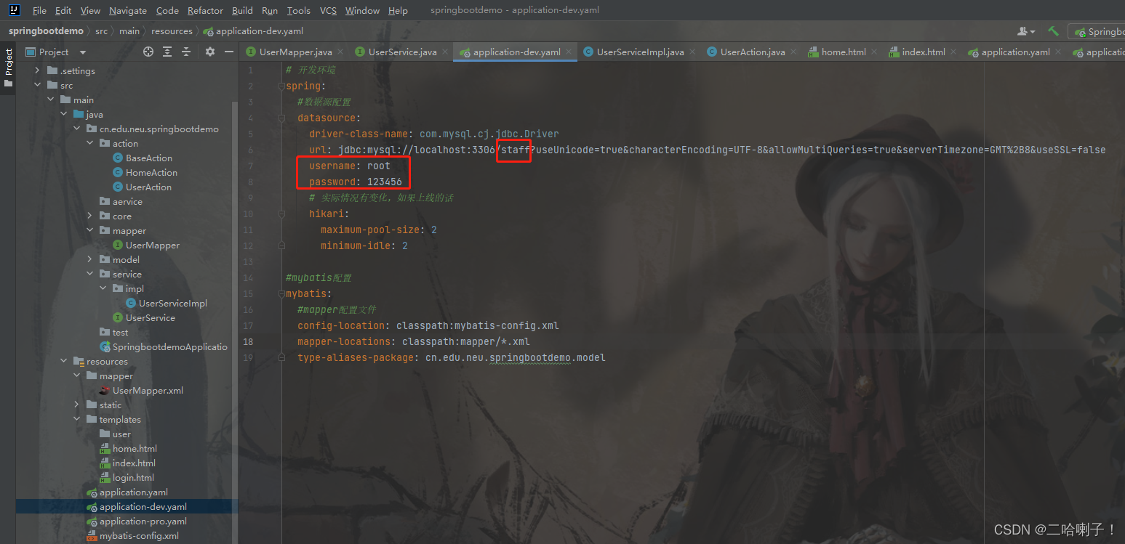Open the File menu
The height and width of the screenshot is (544, 1125).
coord(39,10)
